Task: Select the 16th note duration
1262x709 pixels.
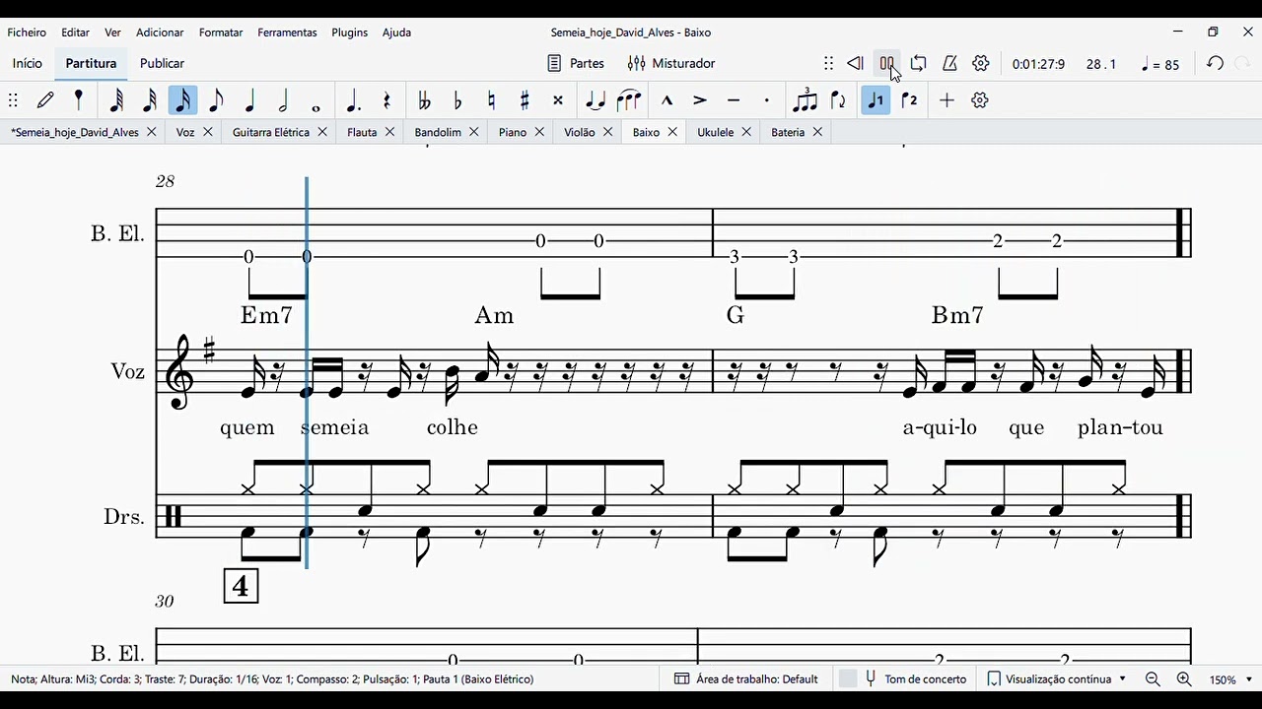Action: coord(183,100)
